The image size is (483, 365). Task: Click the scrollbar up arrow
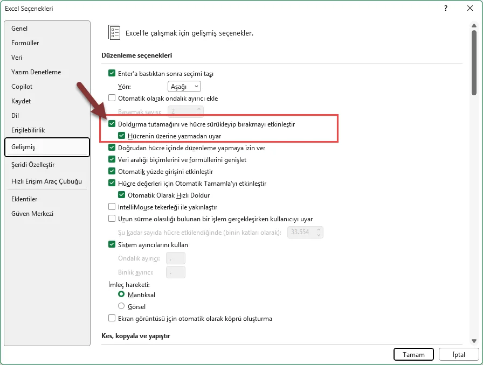pyautogui.click(x=474, y=25)
